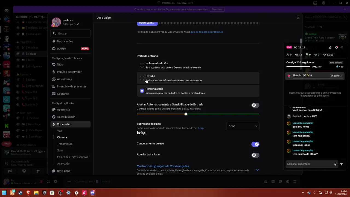Toggle deafen headphones icon in Discord

[48, 181]
